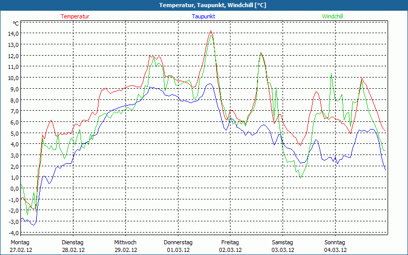Click the red Temperatur legend label
Screen dimensions: 408x255
click(75, 16)
